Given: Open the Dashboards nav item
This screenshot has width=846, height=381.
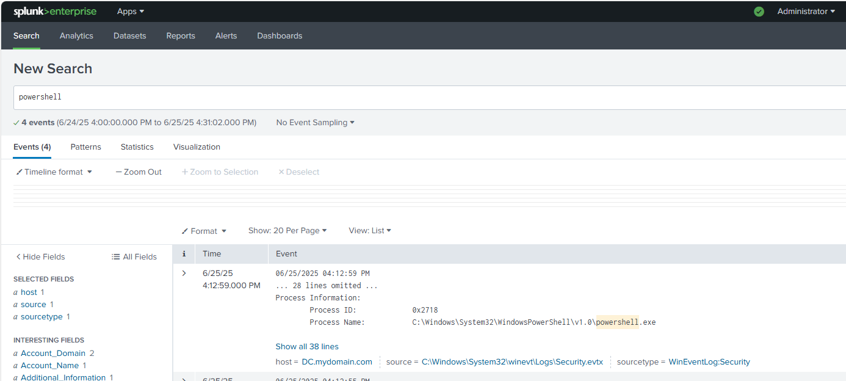Looking at the screenshot, I should tap(280, 36).
